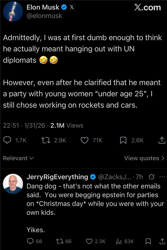Open JerryRigEverything's profile avatar
167x250 pixels.
(x=13, y=184)
